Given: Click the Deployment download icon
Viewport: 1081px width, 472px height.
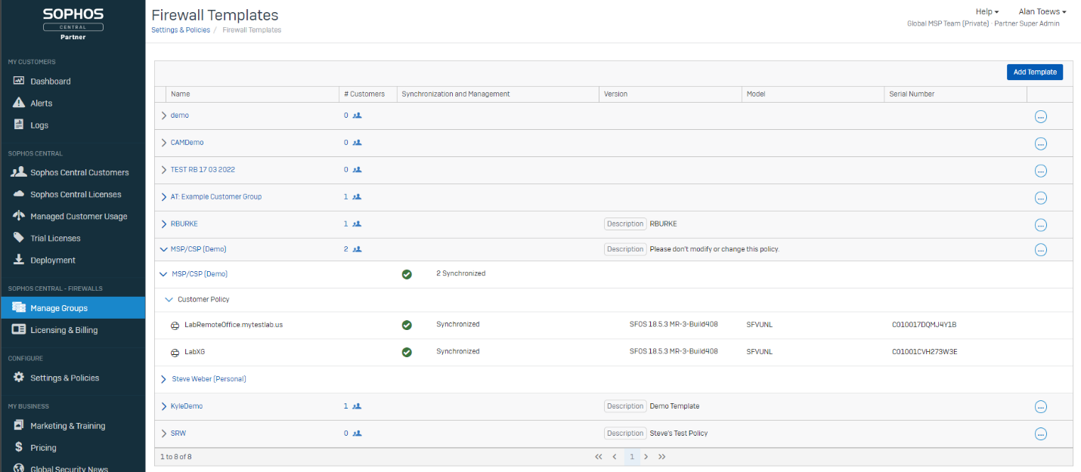Looking at the screenshot, I should [x=19, y=260].
